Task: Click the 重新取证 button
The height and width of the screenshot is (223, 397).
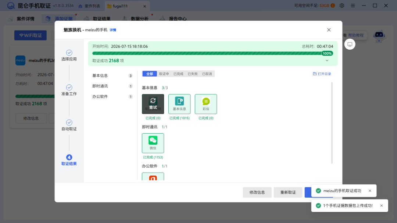Action: pos(288,192)
